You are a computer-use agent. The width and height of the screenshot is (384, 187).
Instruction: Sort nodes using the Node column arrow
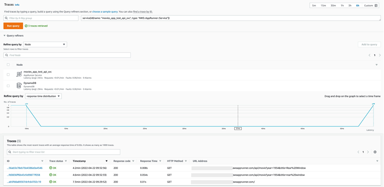[377, 65]
